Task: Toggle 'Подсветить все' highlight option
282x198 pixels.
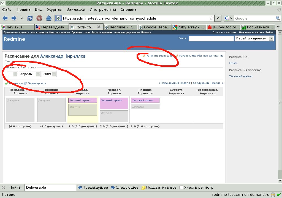Action: pos(159,188)
